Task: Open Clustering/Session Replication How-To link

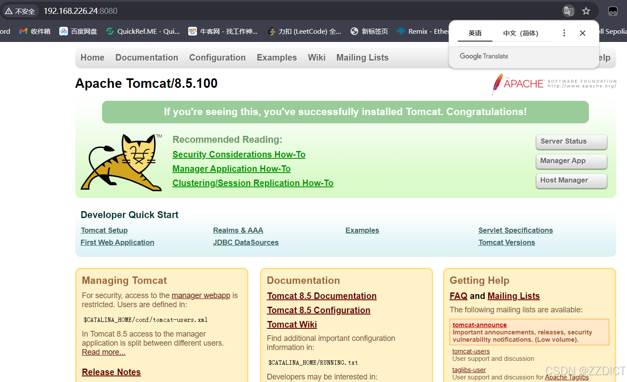Action: coord(253,183)
